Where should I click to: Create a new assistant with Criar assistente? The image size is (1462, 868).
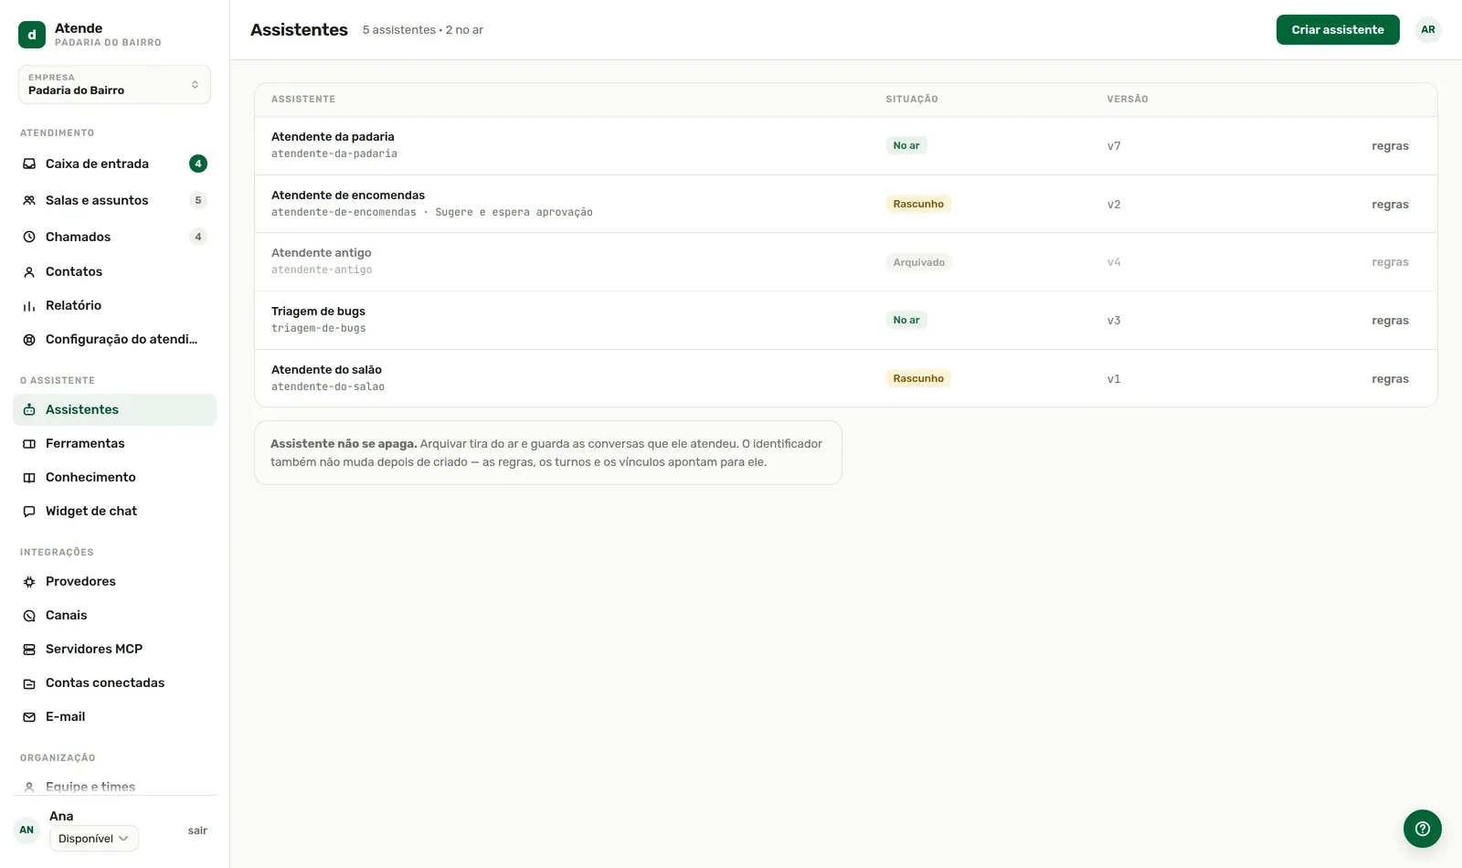pos(1338,29)
